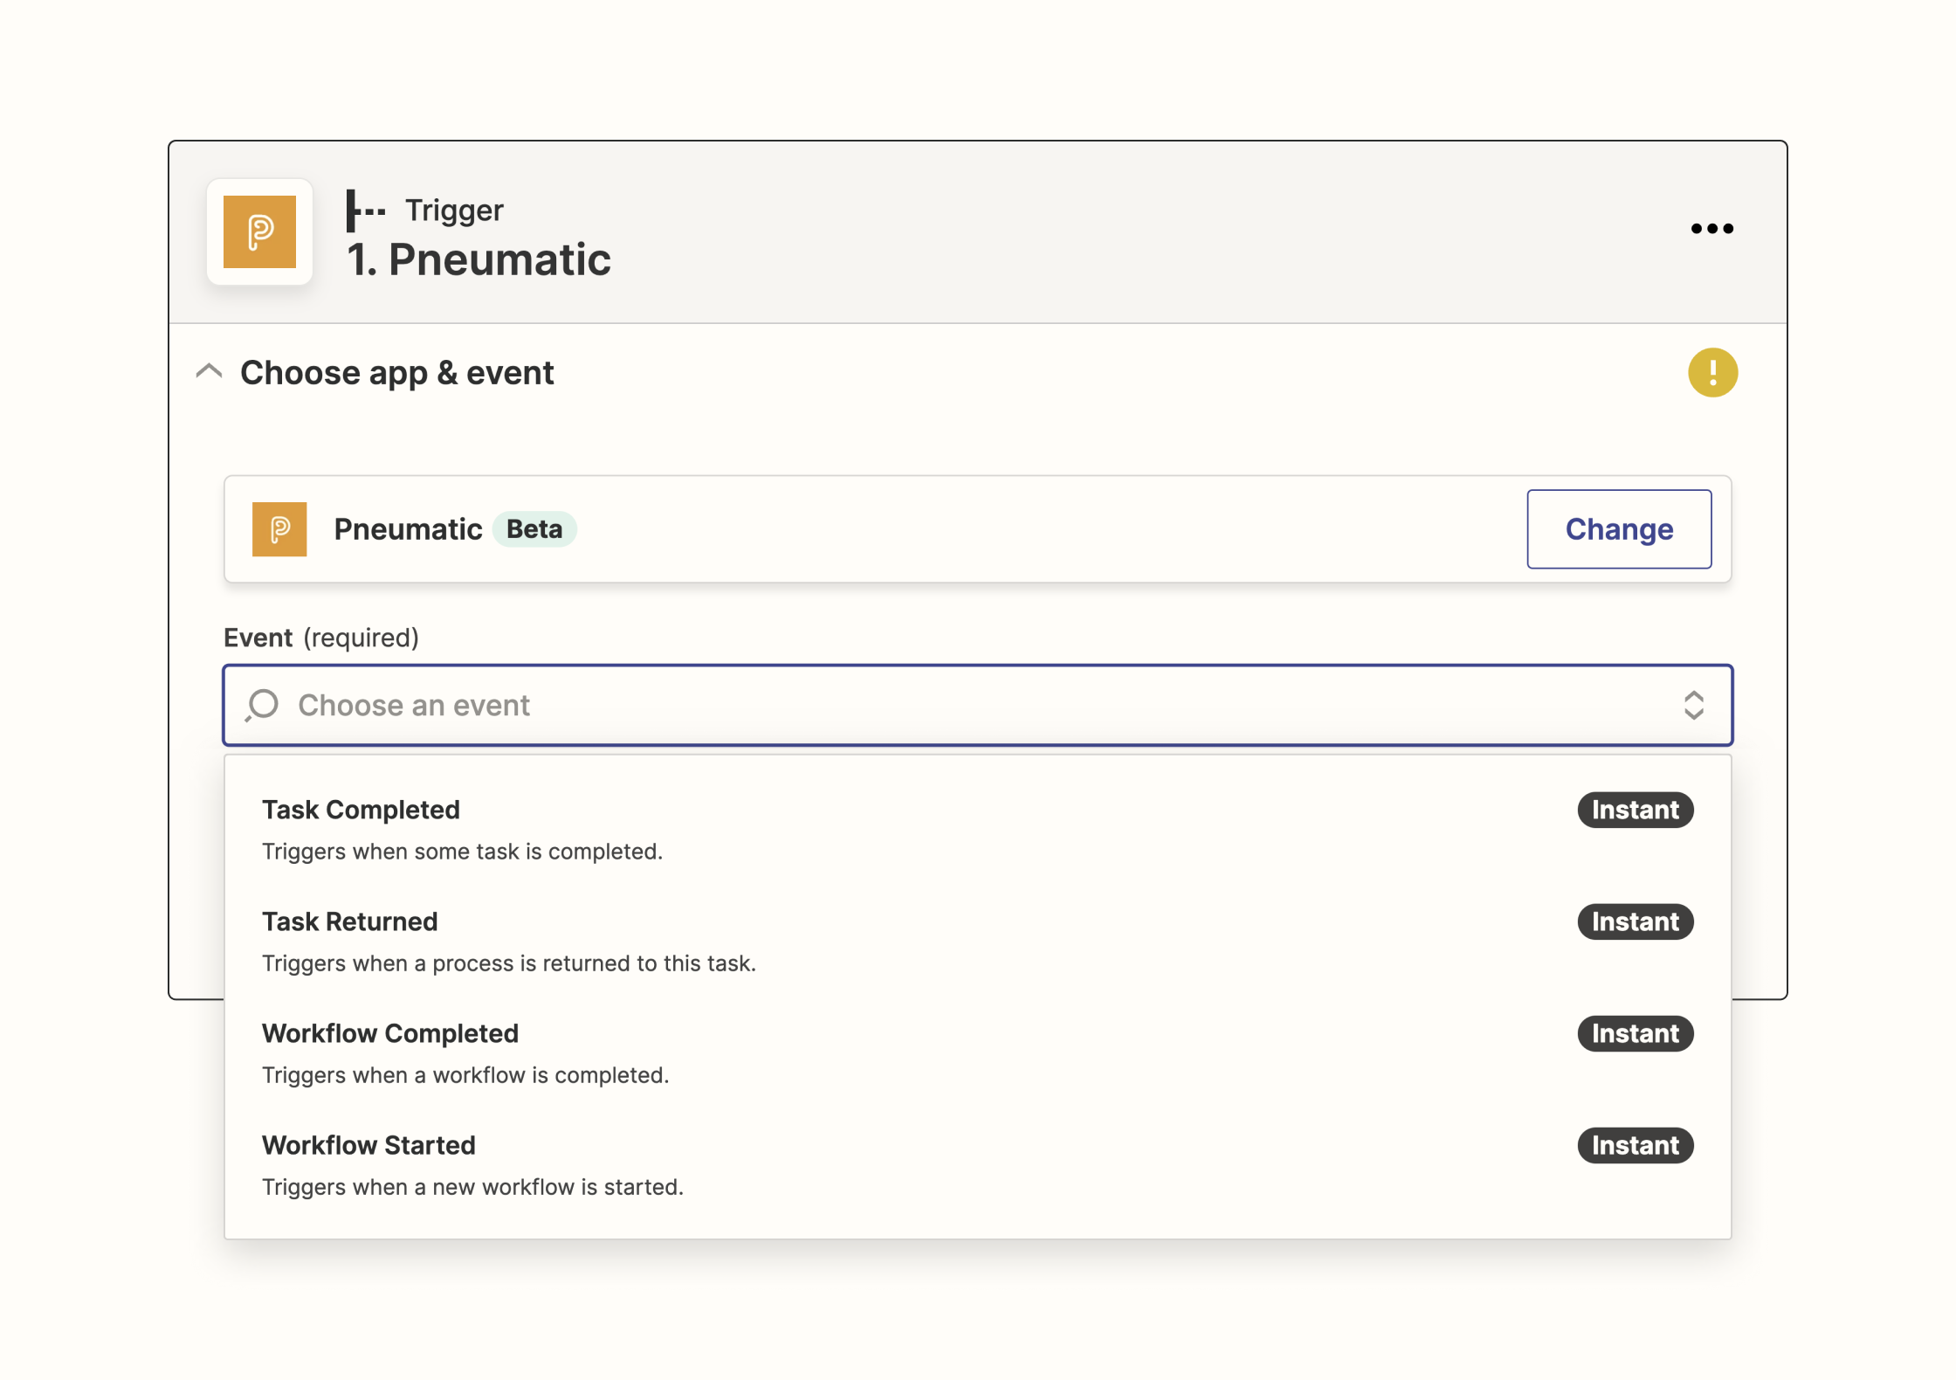Click 'Triggers when a process is returned' description
Viewport: 1956px width, 1380px height.
509,963
